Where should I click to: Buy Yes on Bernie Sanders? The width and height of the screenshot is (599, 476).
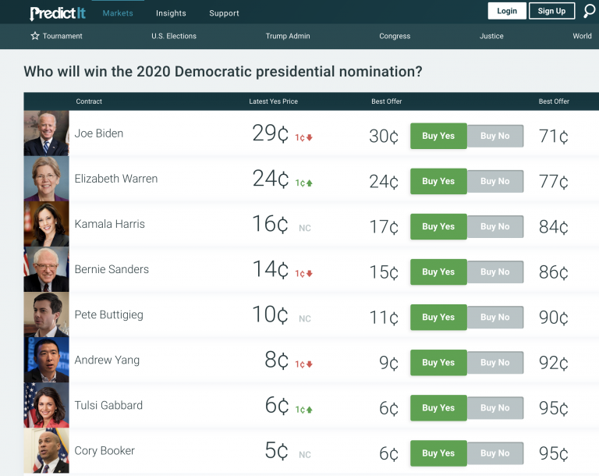[438, 272]
